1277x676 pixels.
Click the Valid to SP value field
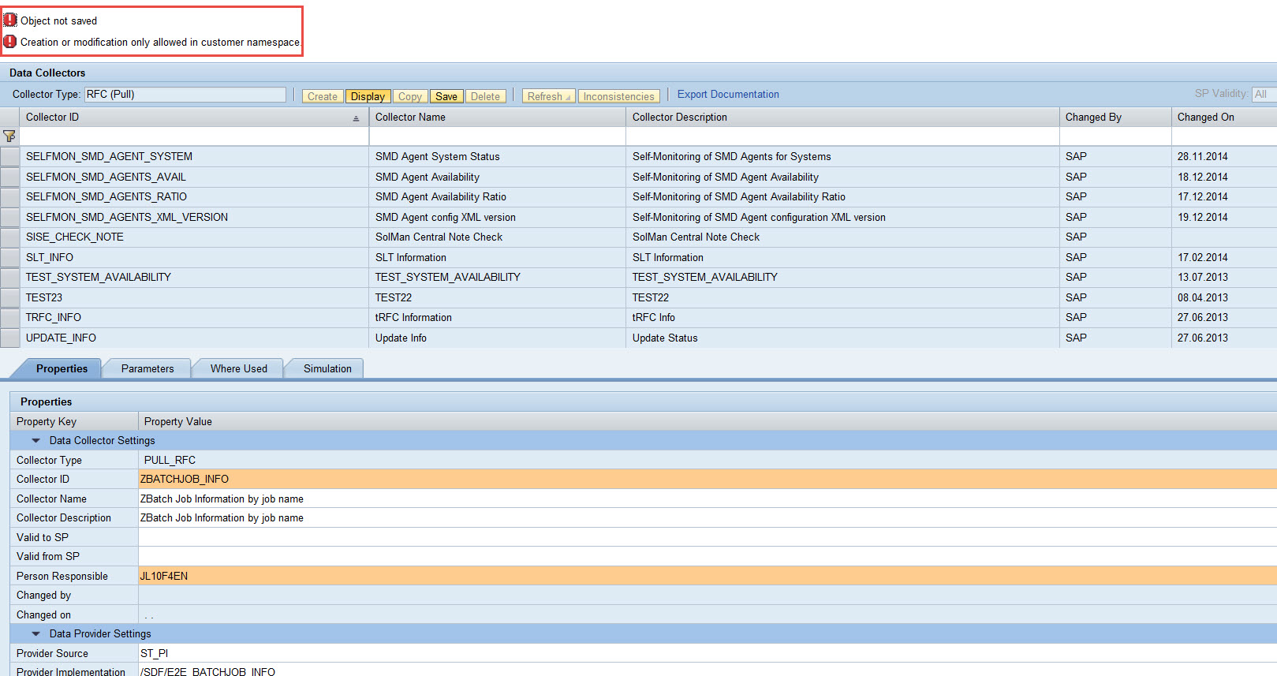tap(708, 537)
